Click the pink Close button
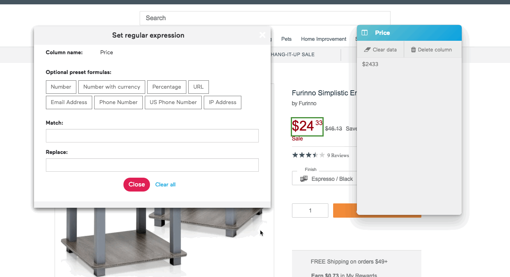 coord(137,184)
